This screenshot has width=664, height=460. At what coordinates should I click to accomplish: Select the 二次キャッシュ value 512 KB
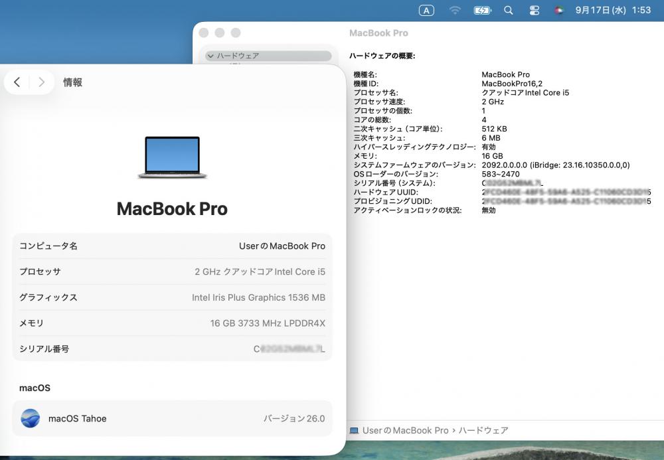click(494, 129)
